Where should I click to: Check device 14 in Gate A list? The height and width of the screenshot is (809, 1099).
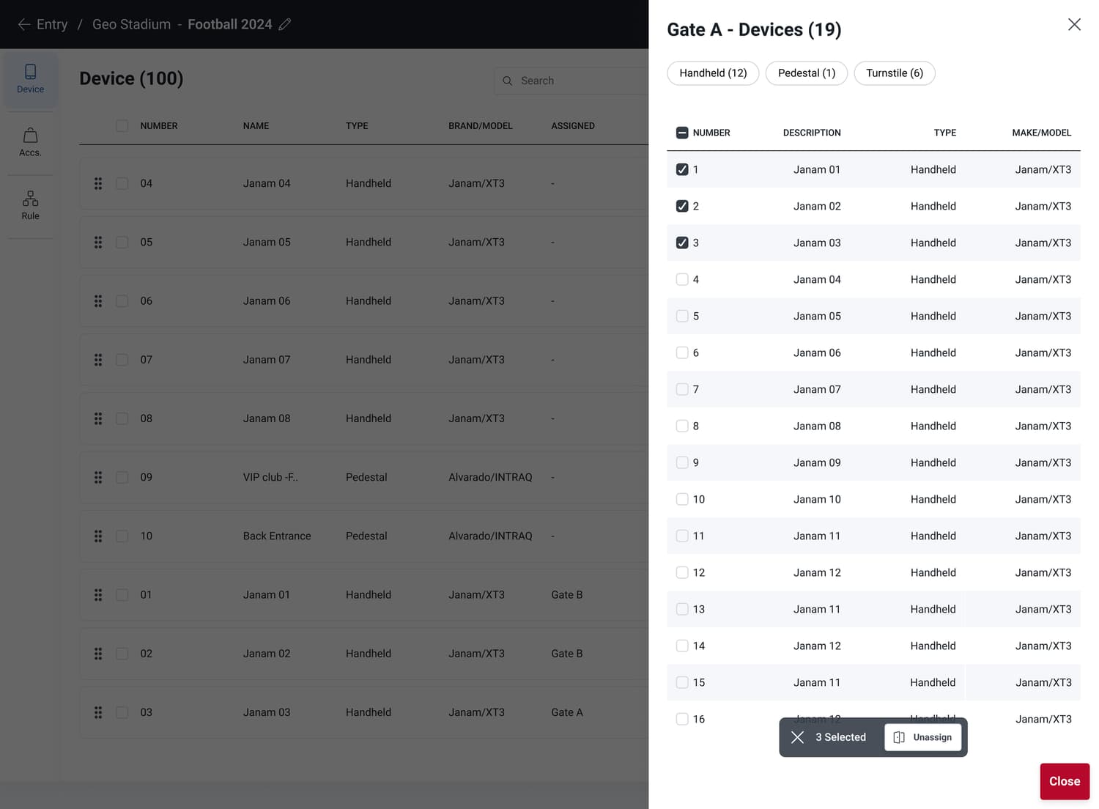(x=682, y=646)
